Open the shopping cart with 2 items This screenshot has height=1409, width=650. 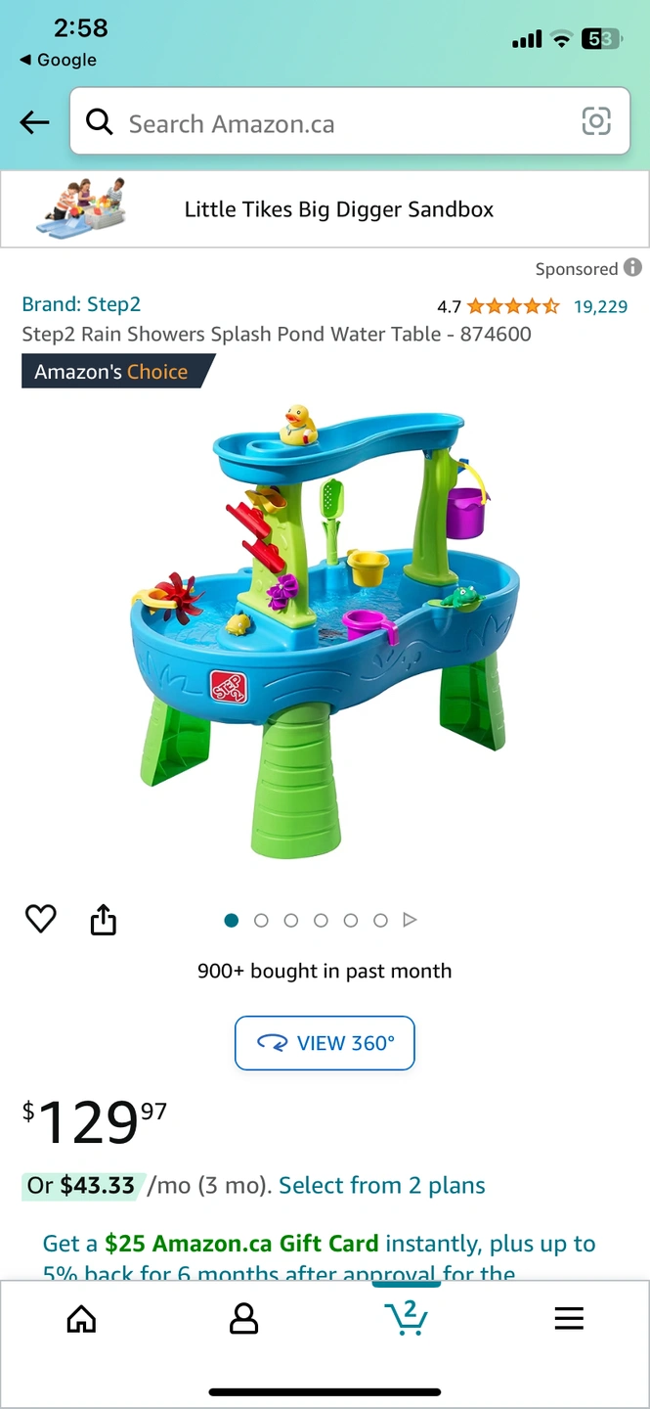[406, 1317]
